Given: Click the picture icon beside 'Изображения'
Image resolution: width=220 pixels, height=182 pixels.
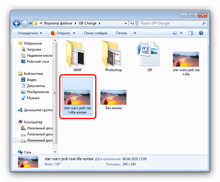Looking at the screenshot, I should (x=23, y=92).
